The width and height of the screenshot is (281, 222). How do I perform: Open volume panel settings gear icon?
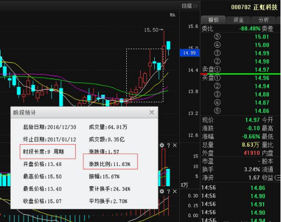162,145
